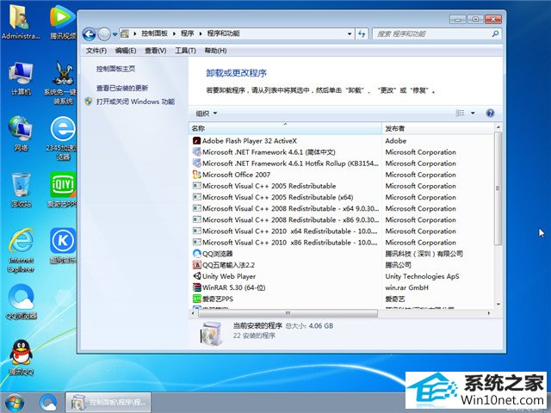Open the 控制面板主页 link
This screenshot has height=413, width=551.
pos(115,69)
